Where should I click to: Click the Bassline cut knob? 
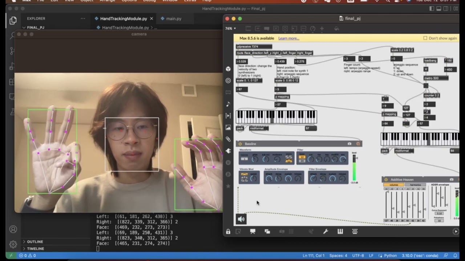click(311, 159)
